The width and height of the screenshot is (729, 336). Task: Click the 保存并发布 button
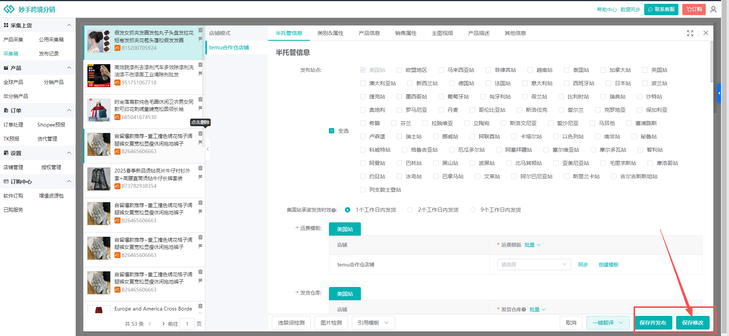tap(653, 323)
